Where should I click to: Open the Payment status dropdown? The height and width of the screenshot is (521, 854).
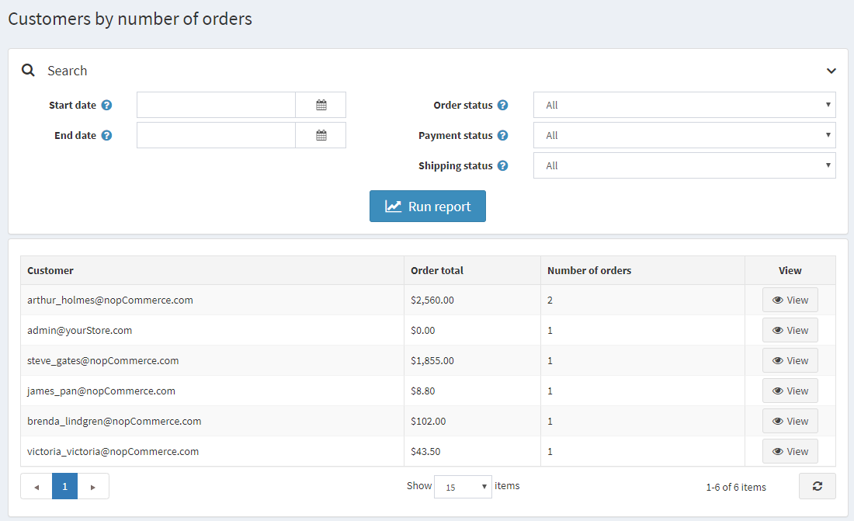[683, 134]
